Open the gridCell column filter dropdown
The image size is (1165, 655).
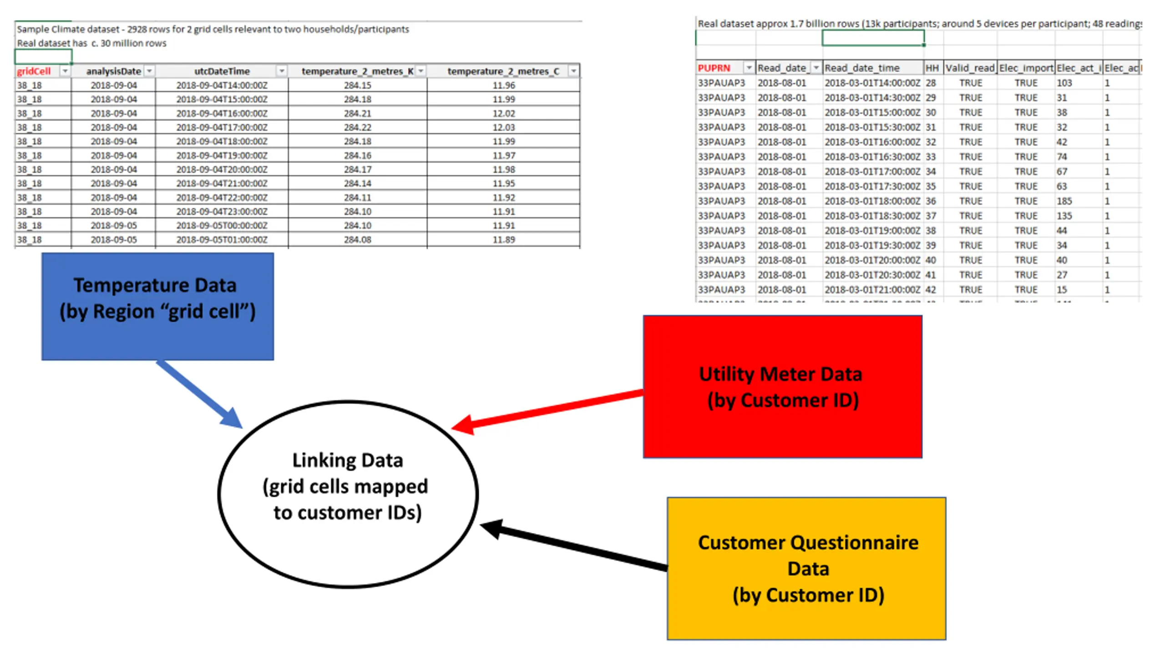pos(65,71)
